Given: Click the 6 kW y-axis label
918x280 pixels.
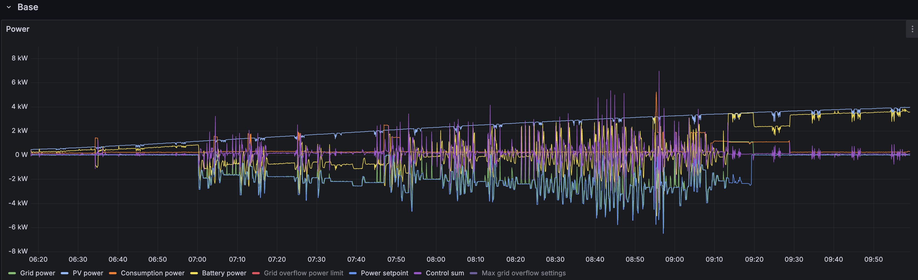Looking at the screenshot, I should (20, 82).
